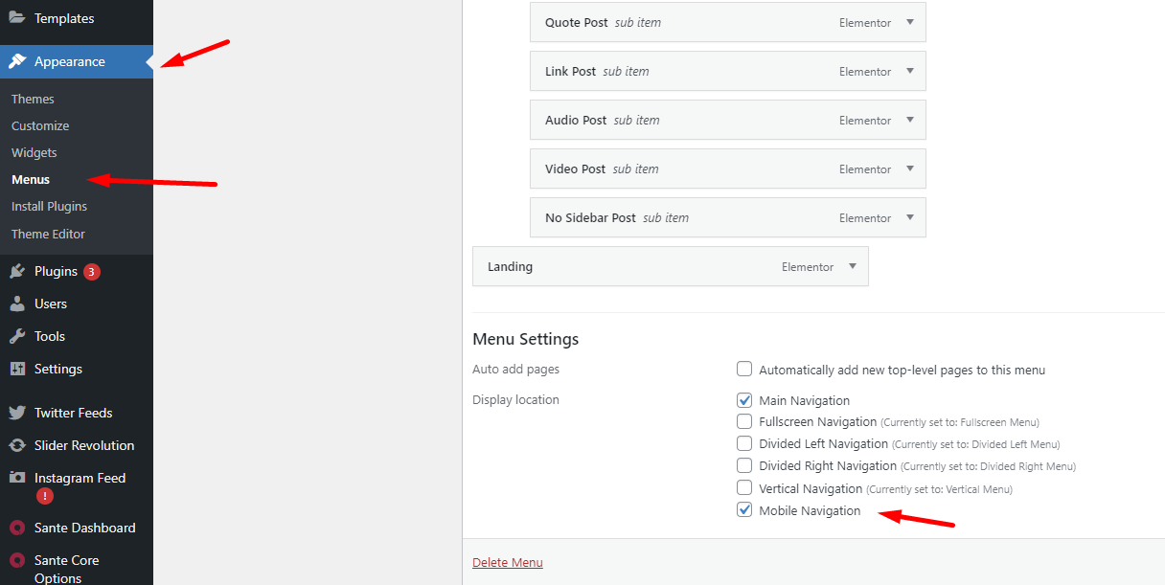Viewport: 1165px width, 585px height.
Task: Click the Plugins update count badge
Action: (x=91, y=272)
